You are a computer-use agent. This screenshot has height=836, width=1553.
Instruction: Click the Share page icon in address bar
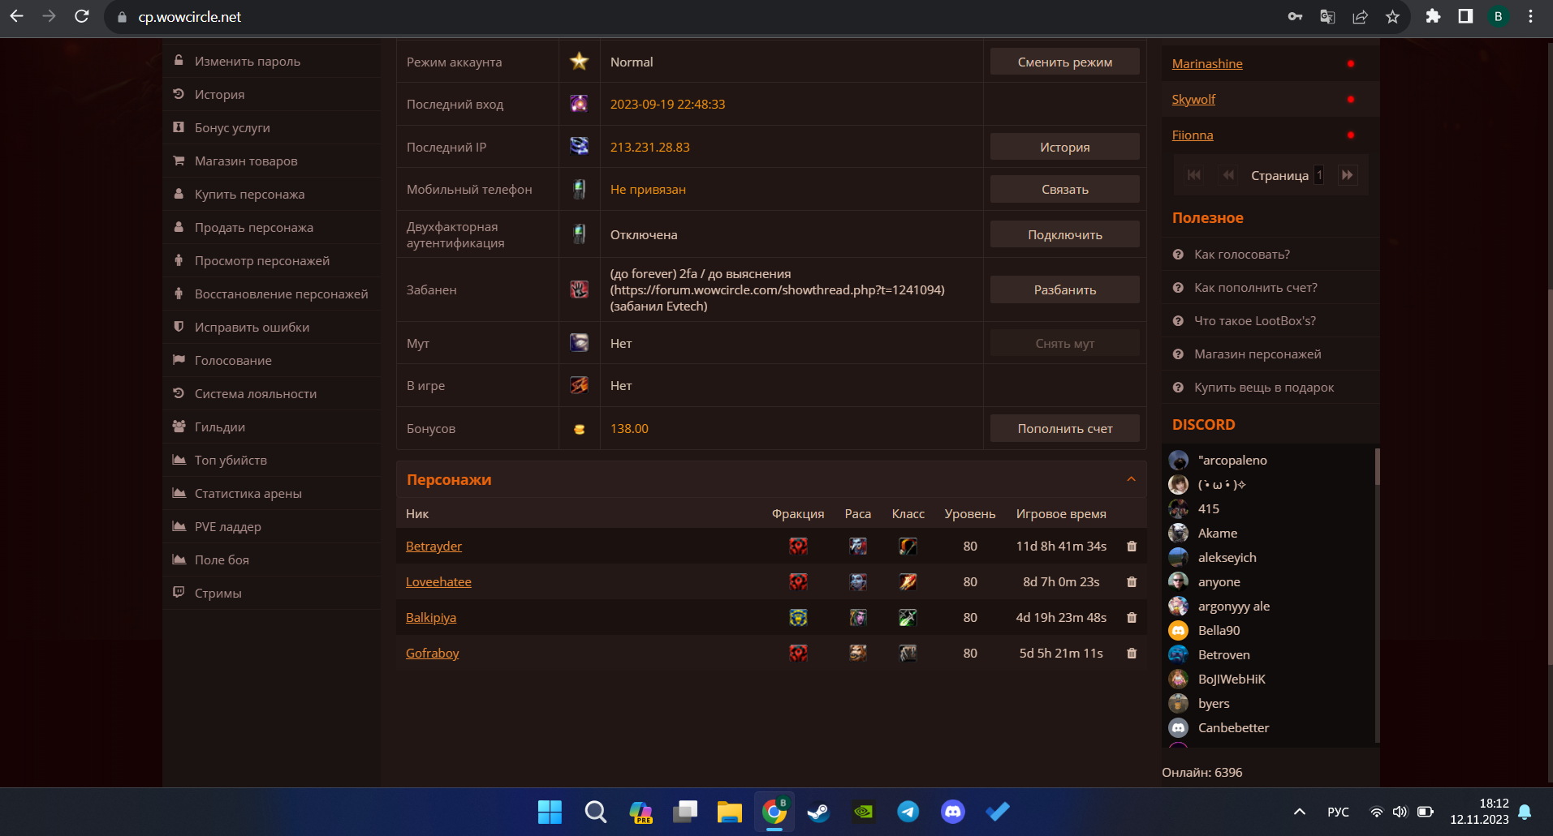click(x=1360, y=17)
